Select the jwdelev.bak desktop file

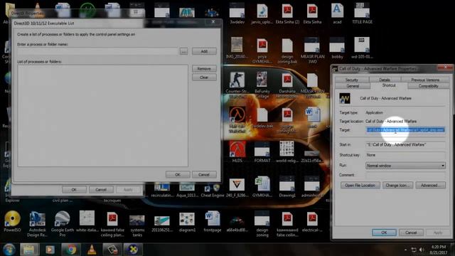262,118
